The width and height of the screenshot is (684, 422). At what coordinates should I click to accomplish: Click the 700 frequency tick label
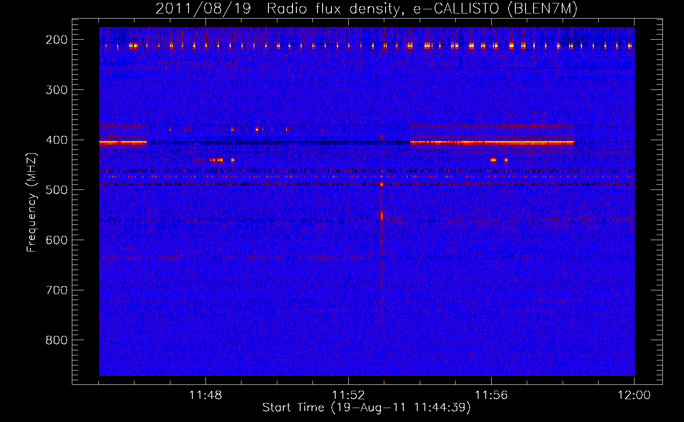[x=57, y=290]
